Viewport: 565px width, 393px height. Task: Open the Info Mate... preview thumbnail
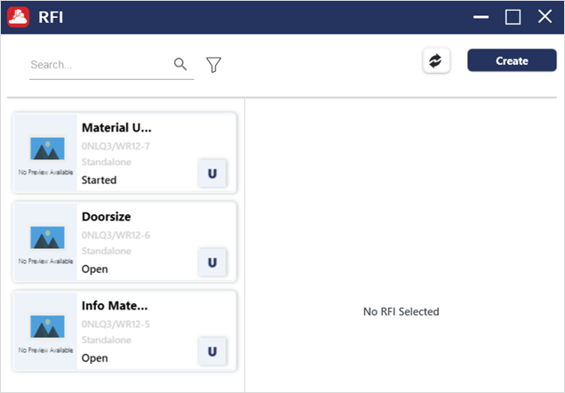point(45,331)
